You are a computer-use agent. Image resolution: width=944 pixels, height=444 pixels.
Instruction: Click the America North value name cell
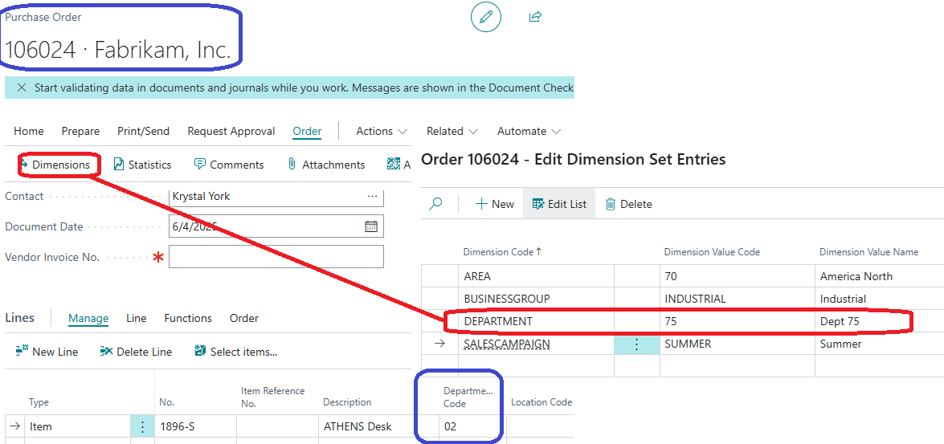click(880, 276)
